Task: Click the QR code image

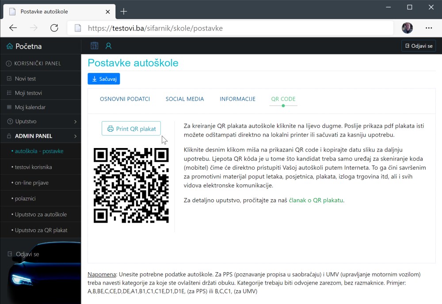Action: [x=131, y=186]
